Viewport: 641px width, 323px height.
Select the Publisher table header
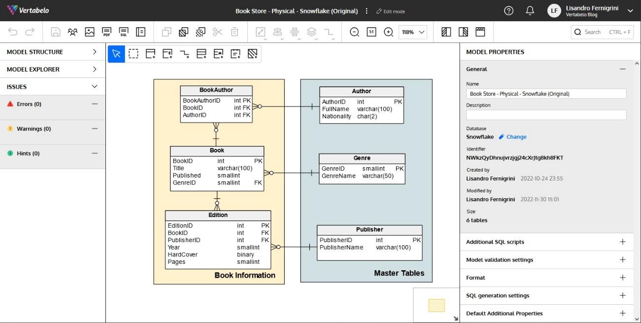(370, 230)
